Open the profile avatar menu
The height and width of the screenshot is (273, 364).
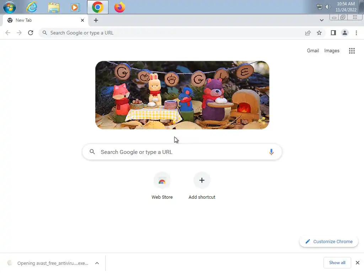point(345,33)
